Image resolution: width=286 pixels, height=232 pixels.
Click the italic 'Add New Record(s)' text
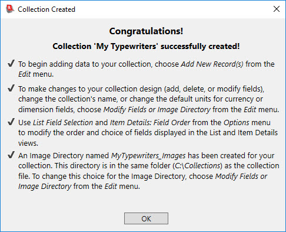[212, 64]
